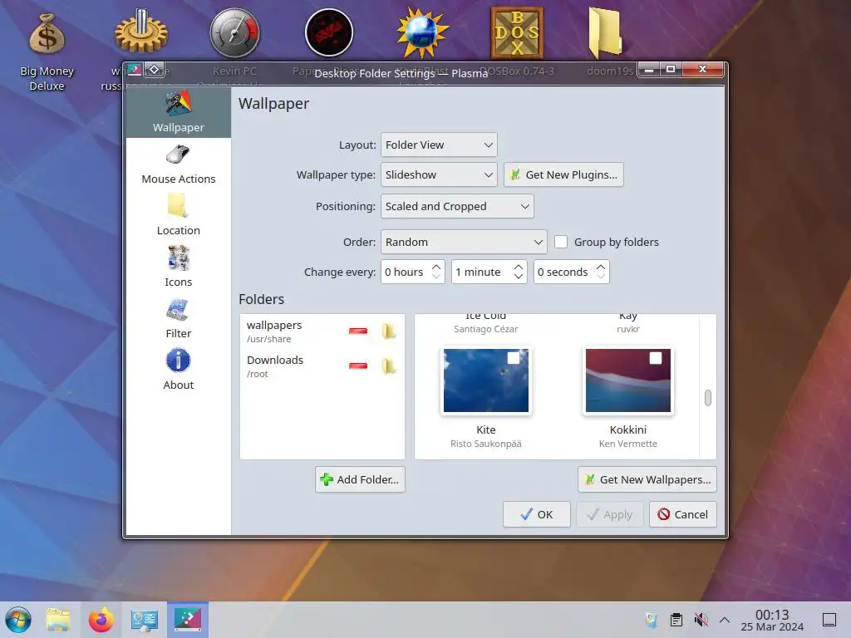Switch to Plasma settings taskbar task
The width and height of the screenshot is (851, 638).
188,620
